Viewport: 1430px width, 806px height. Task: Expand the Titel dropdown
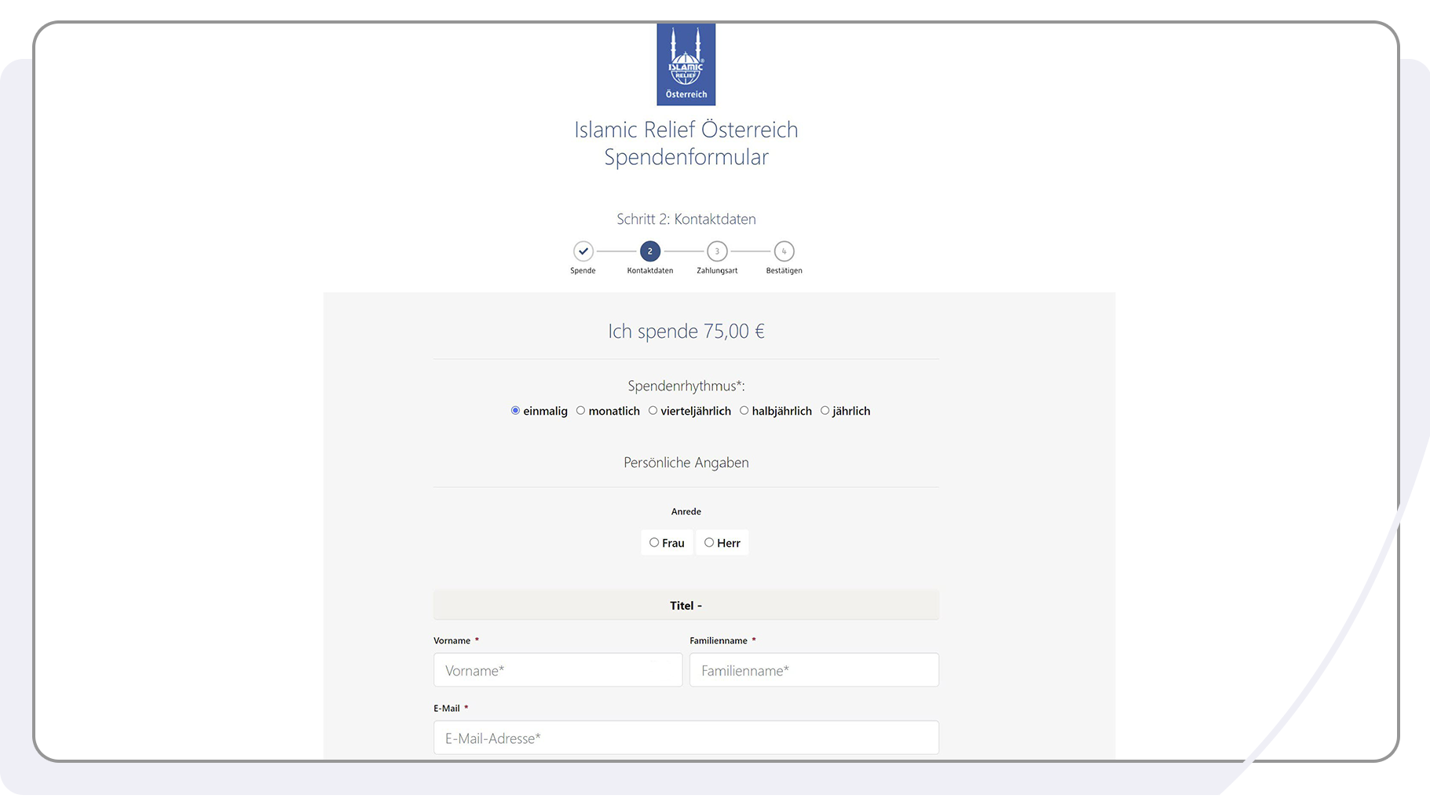pyautogui.click(x=686, y=605)
